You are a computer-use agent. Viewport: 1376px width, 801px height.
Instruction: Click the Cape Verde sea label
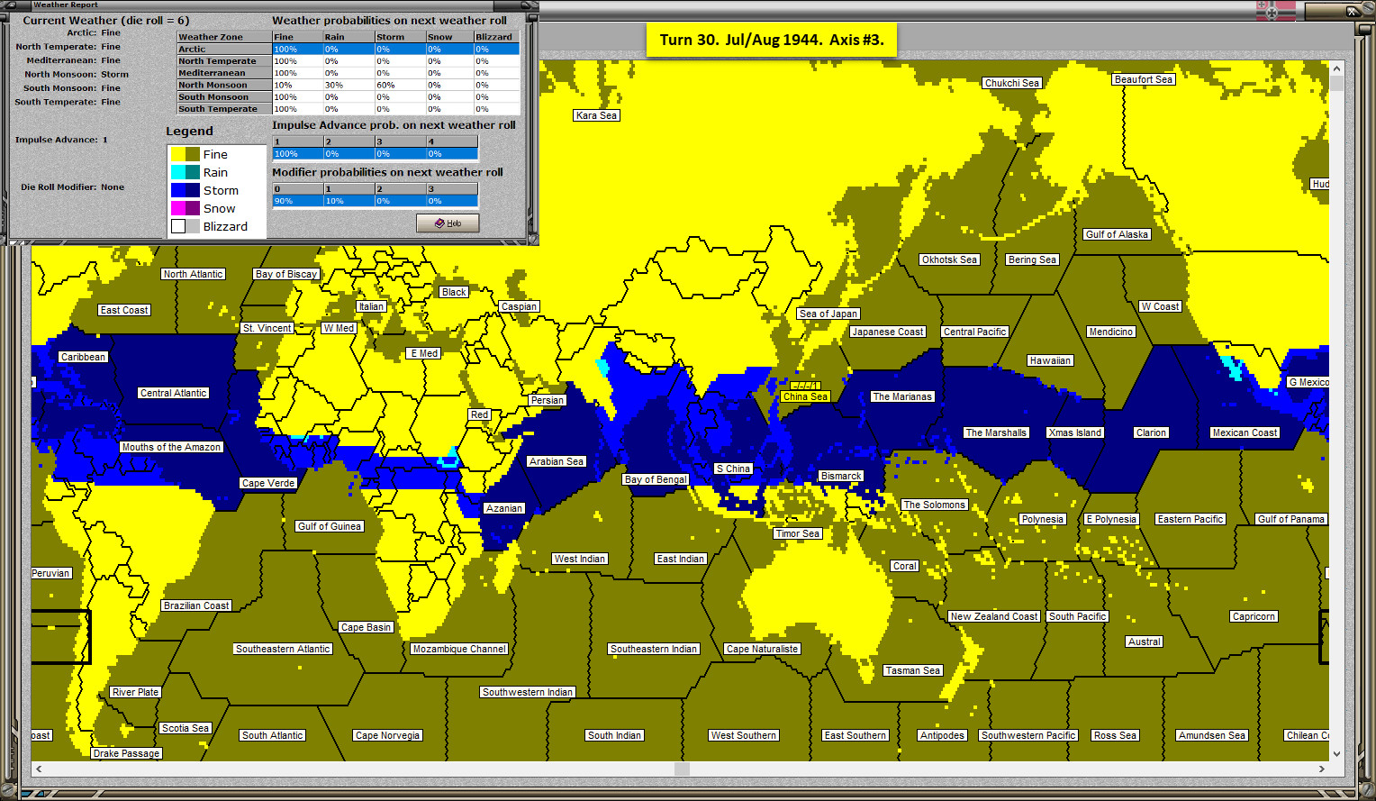(268, 483)
